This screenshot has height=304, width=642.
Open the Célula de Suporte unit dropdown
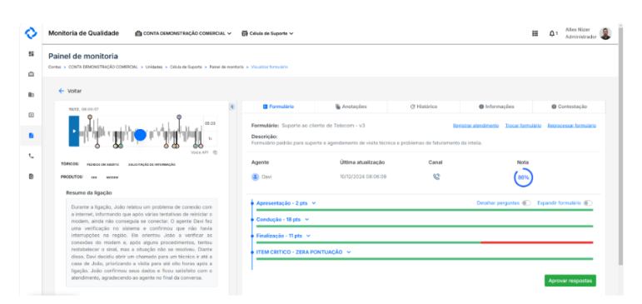click(267, 33)
